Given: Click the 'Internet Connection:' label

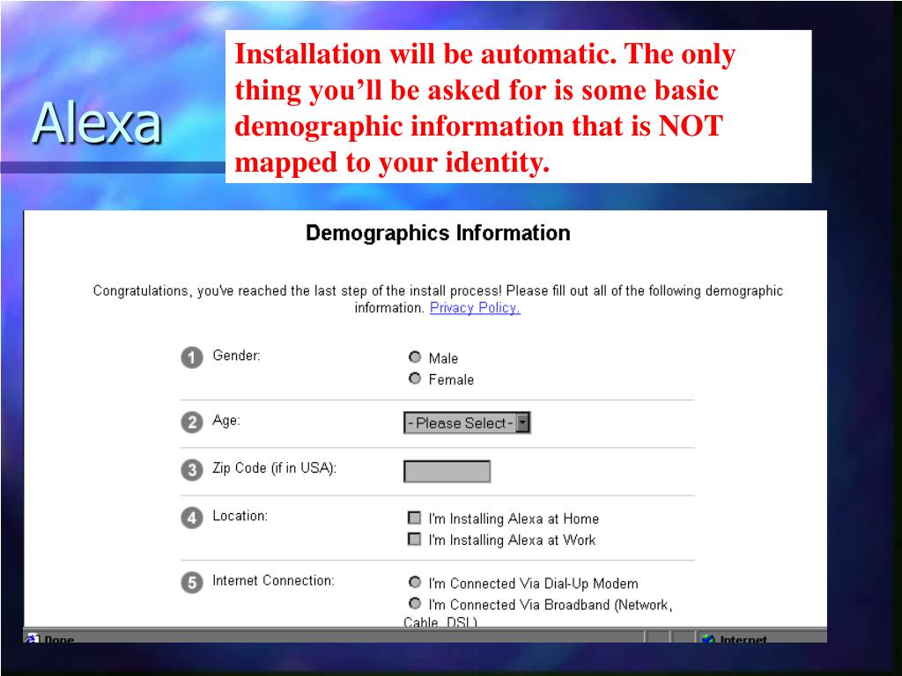Looking at the screenshot, I should click(x=273, y=581).
